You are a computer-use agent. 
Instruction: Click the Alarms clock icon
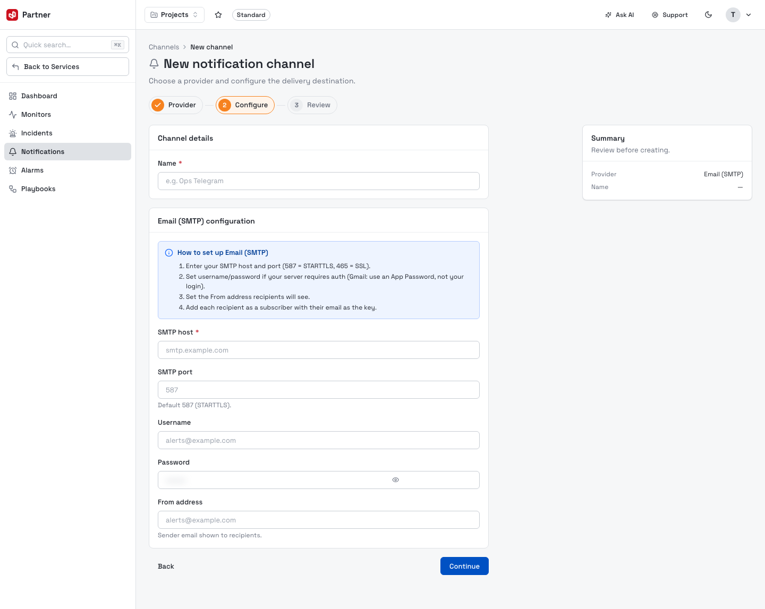point(13,170)
